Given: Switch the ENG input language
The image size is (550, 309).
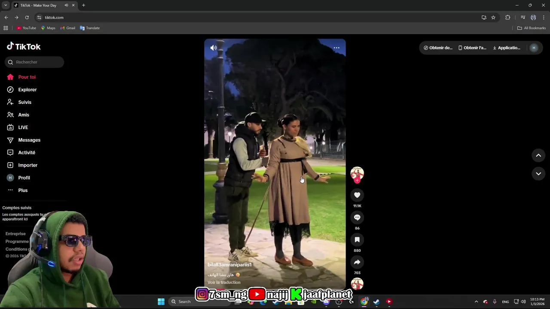Looking at the screenshot, I should coord(505,302).
